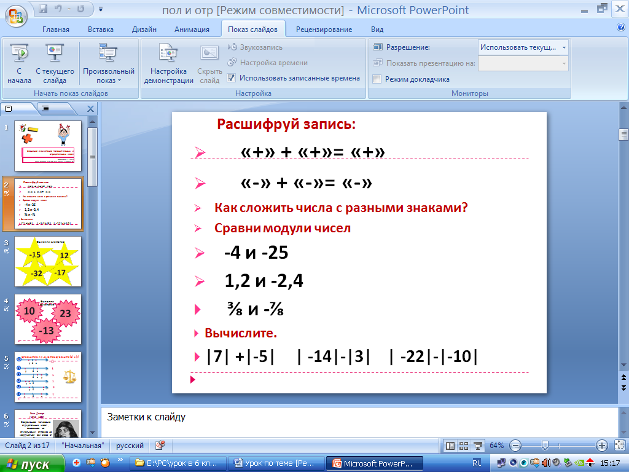Switch to the 'Вид' tab

[377, 29]
